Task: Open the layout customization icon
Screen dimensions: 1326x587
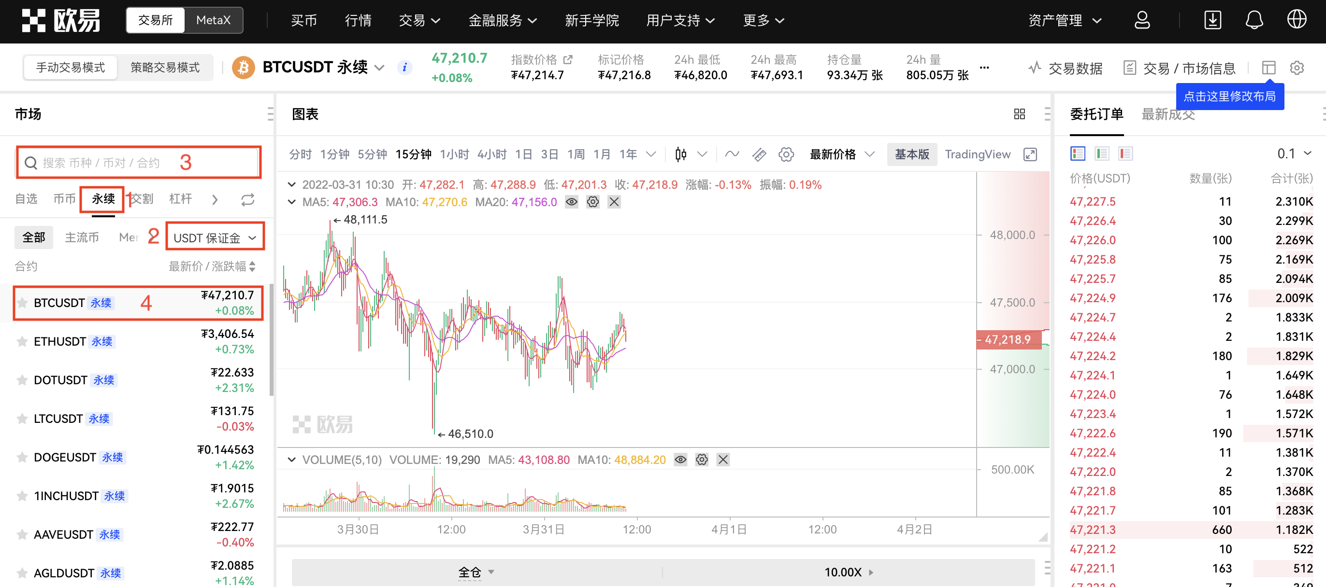Action: coord(1268,68)
